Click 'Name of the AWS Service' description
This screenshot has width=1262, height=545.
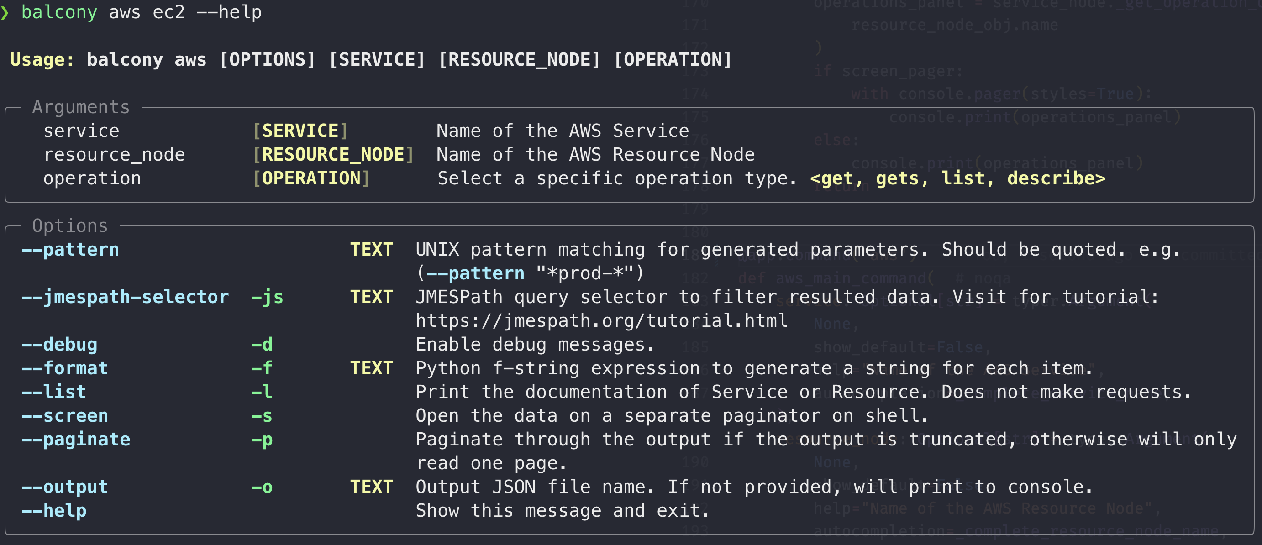point(563,131)
